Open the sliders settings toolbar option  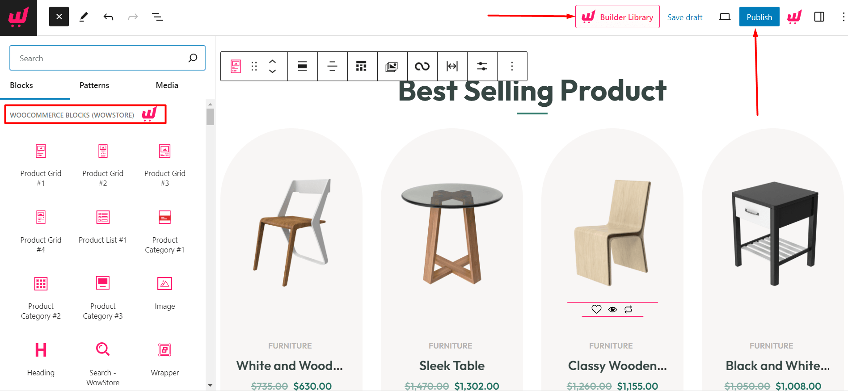482,66
